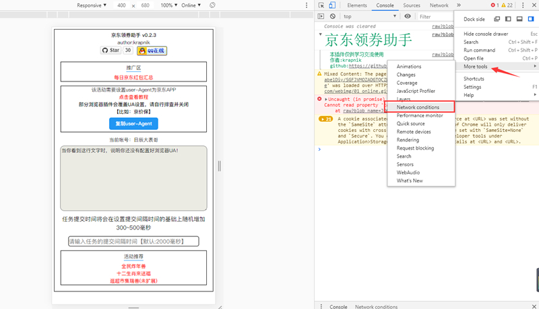Click the rotate screen icon in the device toolbar
539x309 pixels.
tap(212, 5)
